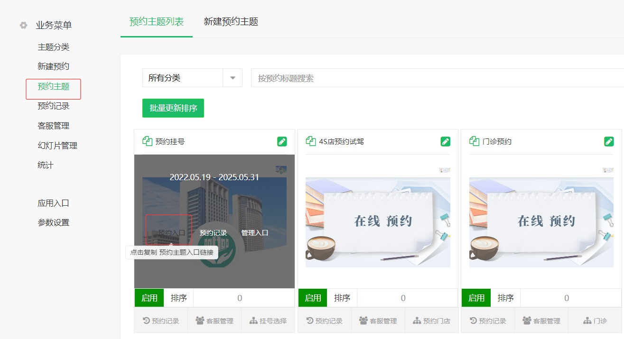This screenshot has height=339, width=624.
Task: Click sort value field on 预约挂号 card
Action: (244, 298)
